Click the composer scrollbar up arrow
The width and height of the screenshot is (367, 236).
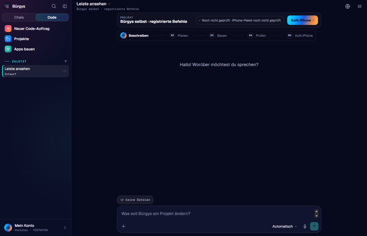[x=316, y=211]
